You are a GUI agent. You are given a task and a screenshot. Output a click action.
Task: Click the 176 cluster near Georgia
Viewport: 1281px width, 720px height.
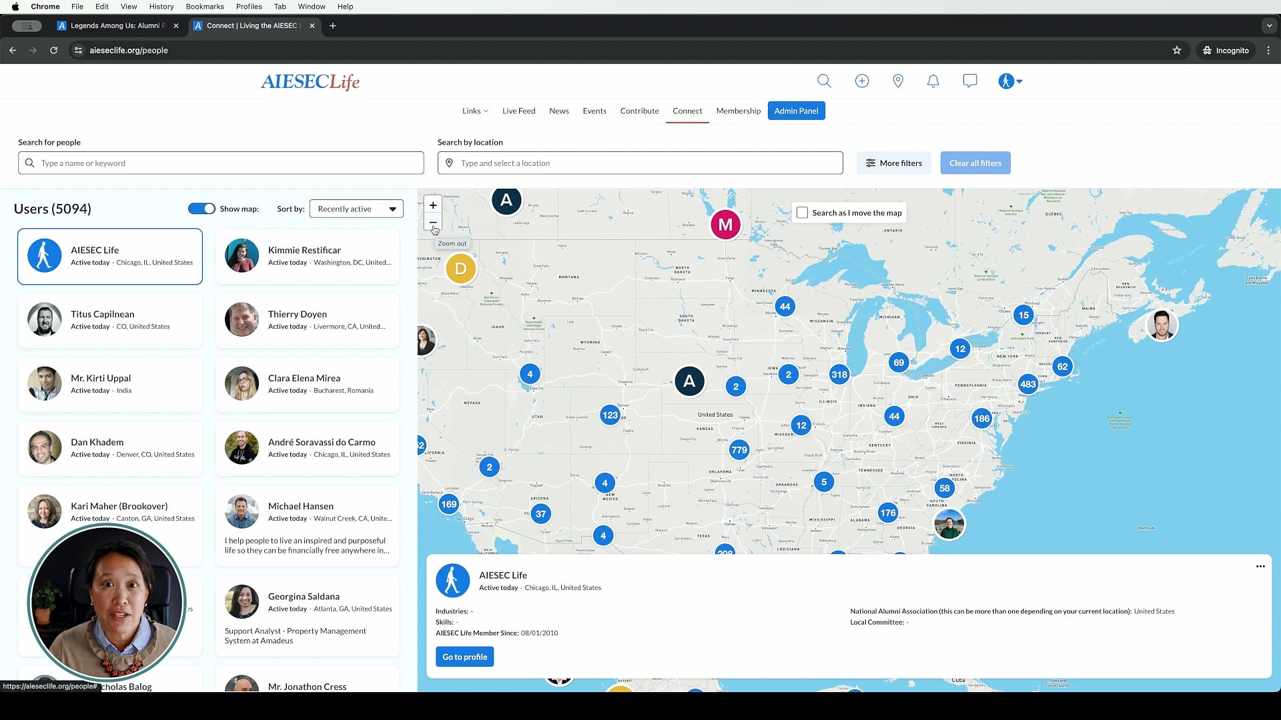888,513
